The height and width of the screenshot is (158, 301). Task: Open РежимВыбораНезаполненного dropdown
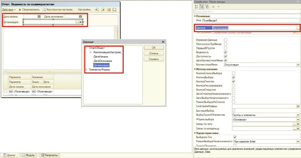298,142
